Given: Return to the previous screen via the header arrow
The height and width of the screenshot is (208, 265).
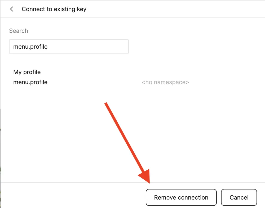Looking at the screenshot, I should 12,9.
